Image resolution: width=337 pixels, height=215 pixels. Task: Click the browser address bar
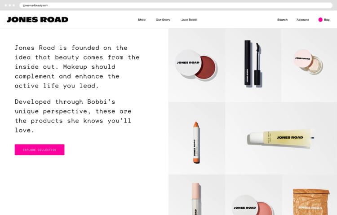tap(176, 5)
